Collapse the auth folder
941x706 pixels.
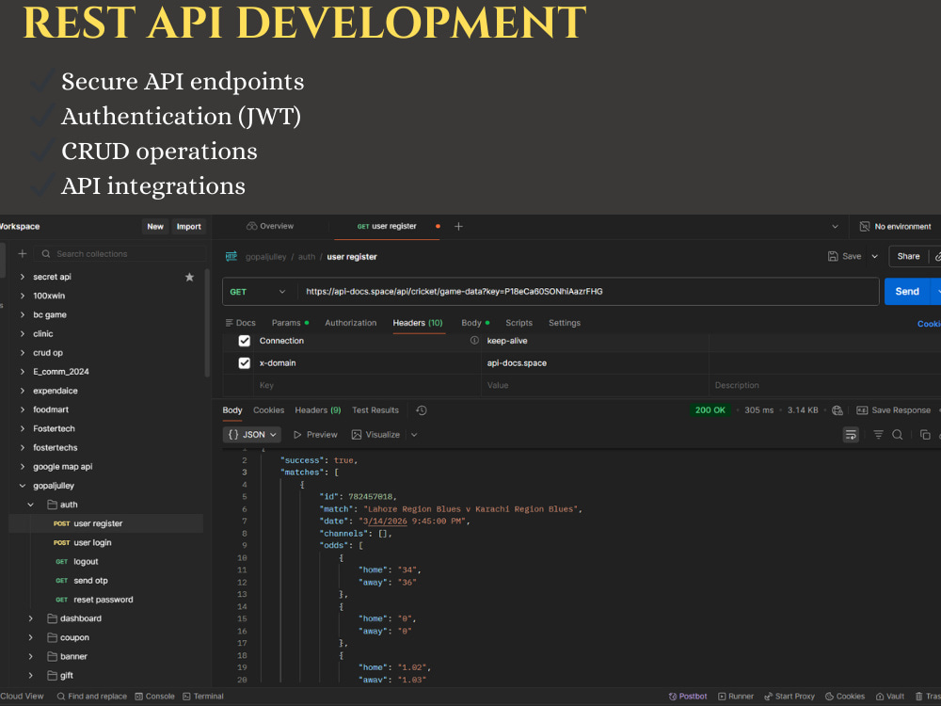[31, 505]
